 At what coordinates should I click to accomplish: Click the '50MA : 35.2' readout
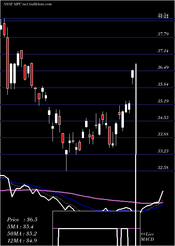pos(22,234)
